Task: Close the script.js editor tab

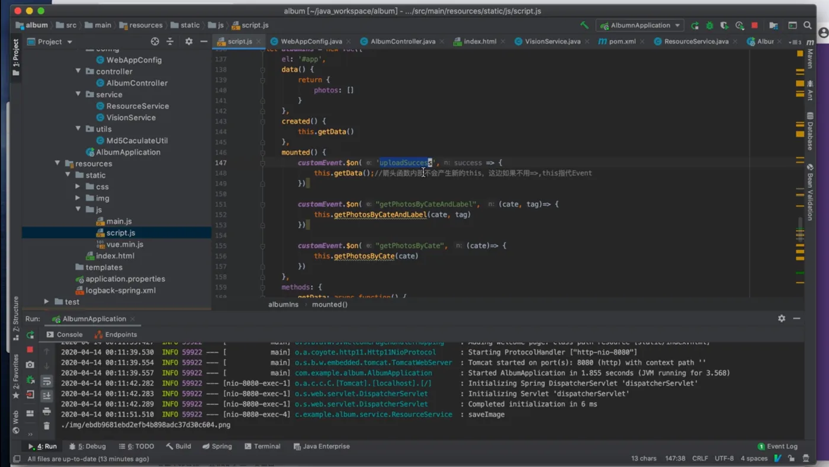Action: (x=258, y=42)
